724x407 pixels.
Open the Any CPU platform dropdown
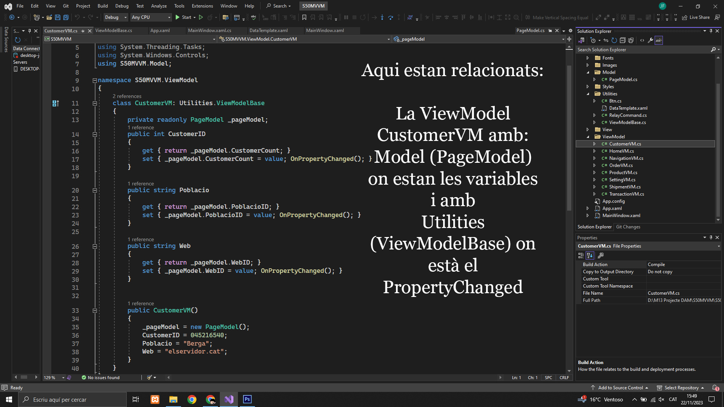151,17
